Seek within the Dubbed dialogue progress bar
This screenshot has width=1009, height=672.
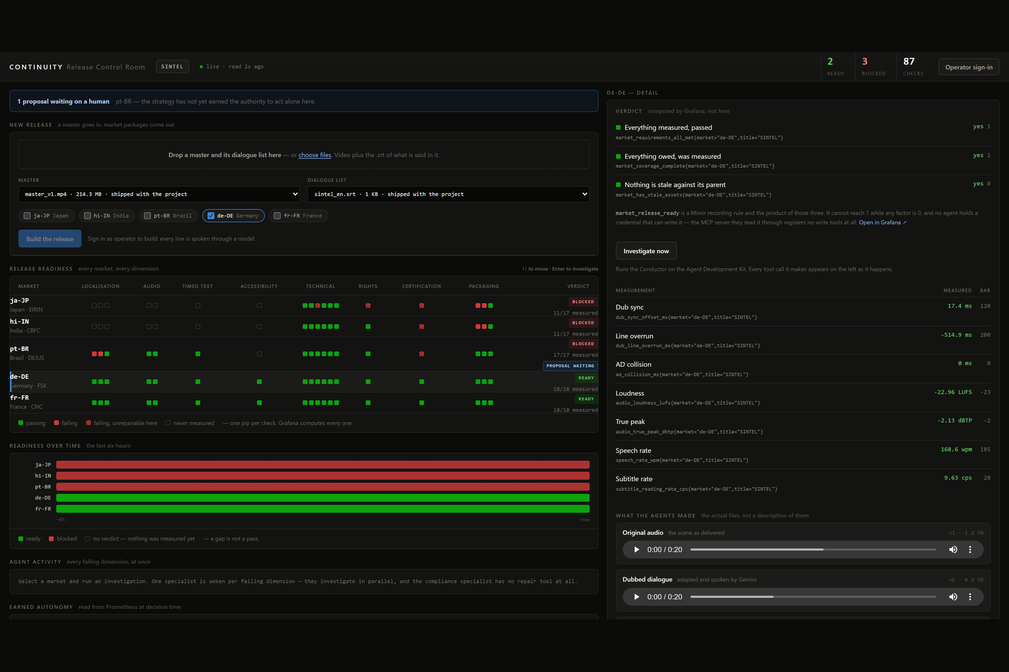click(813, 597)
